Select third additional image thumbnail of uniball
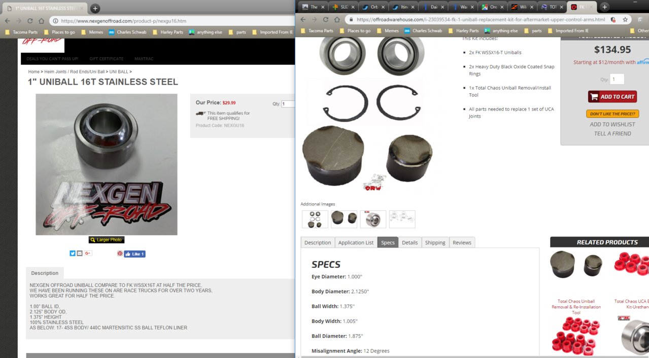Image resolution: width=649 pixels, height=358 pixels. coord(373,219)
